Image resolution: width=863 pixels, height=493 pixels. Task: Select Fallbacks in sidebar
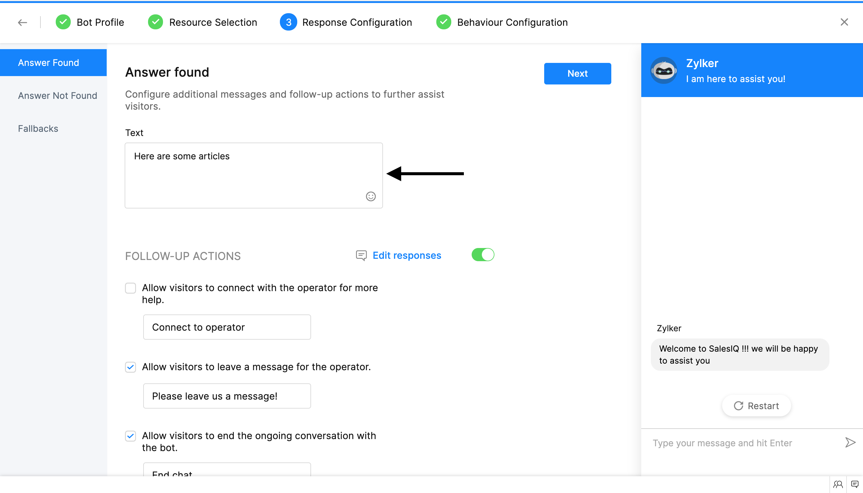38,129
